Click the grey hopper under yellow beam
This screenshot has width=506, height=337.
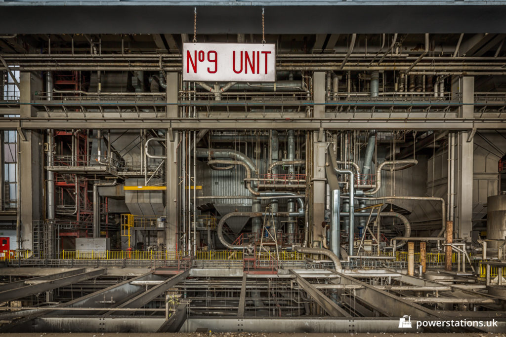click(x=144, y=203)
